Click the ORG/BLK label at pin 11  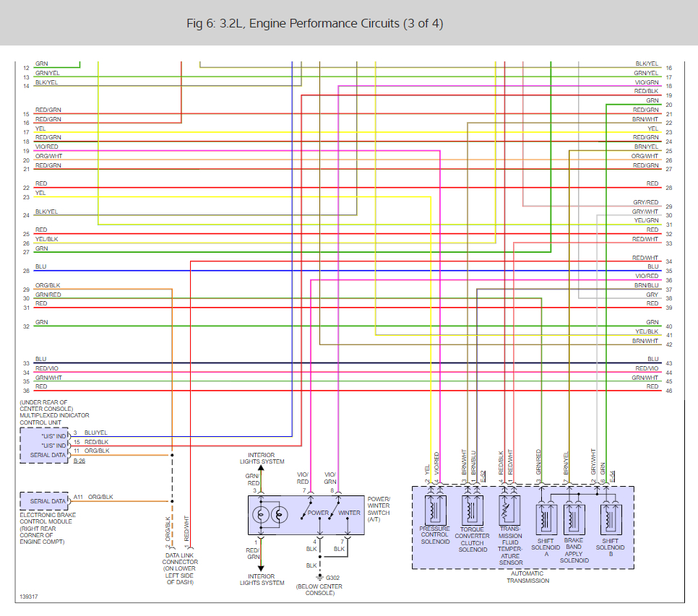tap(97, 451)
